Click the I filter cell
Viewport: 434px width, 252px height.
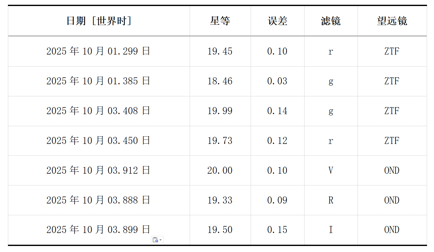coord(331,230)
